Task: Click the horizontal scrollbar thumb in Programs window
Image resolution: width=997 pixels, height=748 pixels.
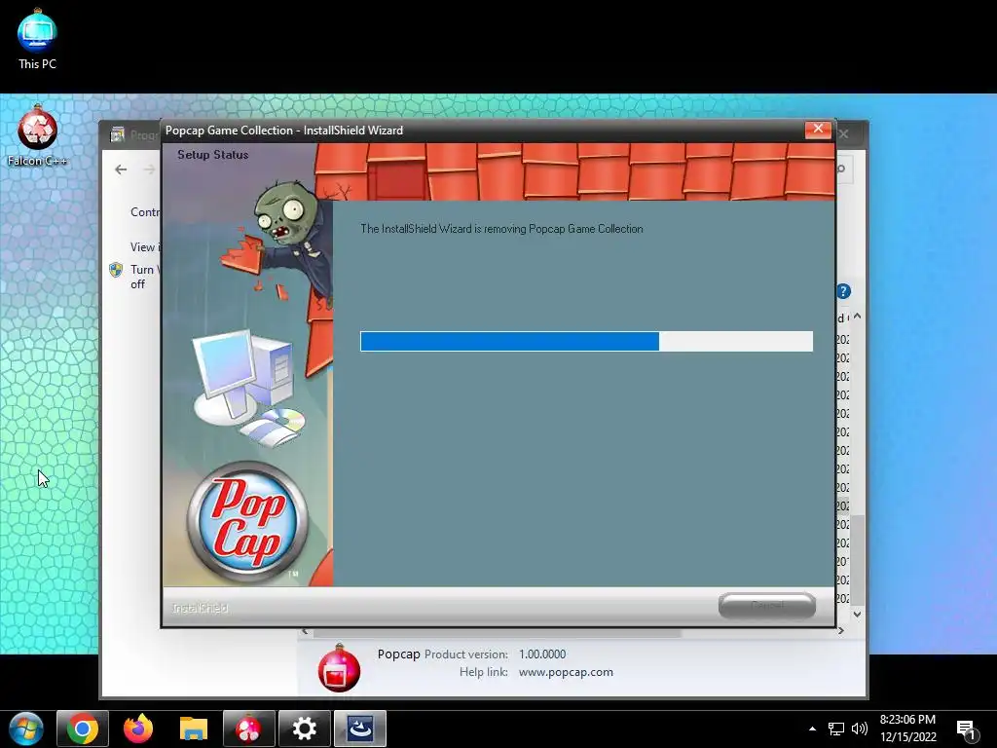Action: (498, 633)
